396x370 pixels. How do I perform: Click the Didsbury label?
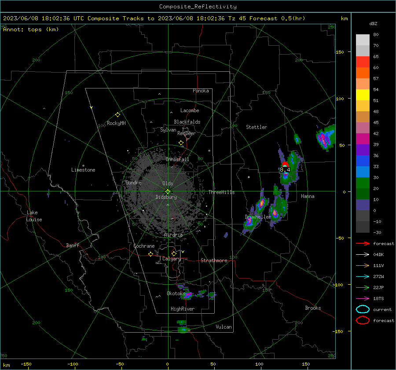click(166, 197)
